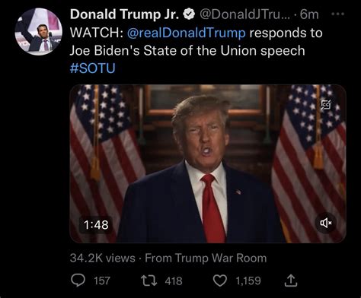Image resolution: width=361 pixels, height=298 pixels.
Task: Open the From Trump War Room link
Action: coord(206,258)
